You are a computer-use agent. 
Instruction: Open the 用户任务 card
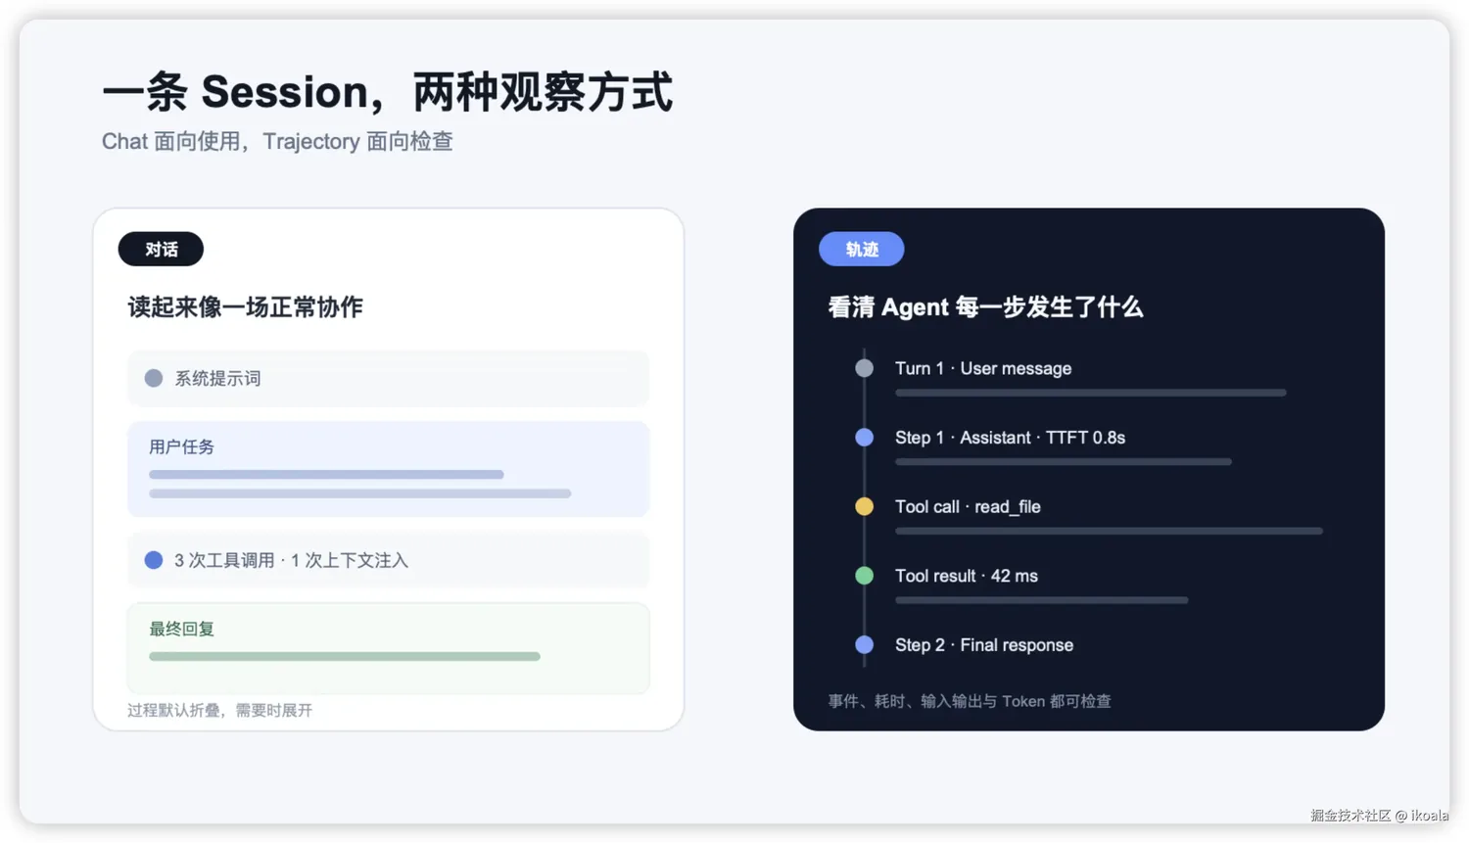388,469
